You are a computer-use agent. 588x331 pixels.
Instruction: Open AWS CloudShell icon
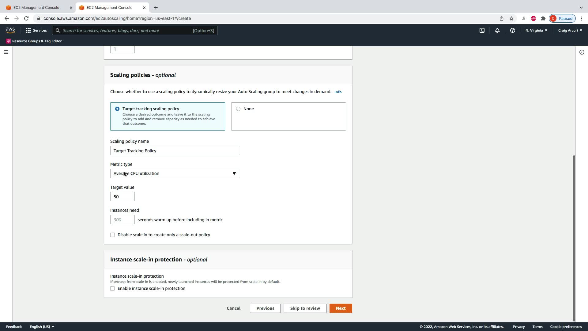coord(482,30)
